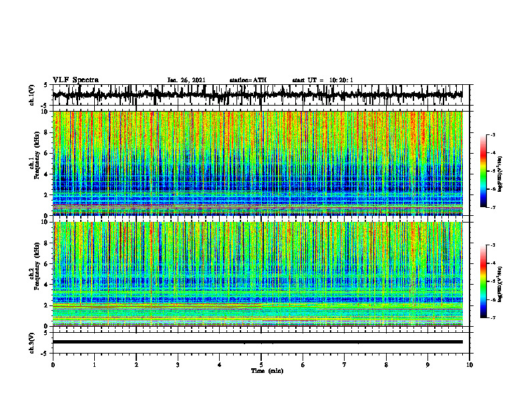This screenshot has width=529, height=409.
Task: Click the ch.1 voltage waveform trace
Action: click(258, 95)
